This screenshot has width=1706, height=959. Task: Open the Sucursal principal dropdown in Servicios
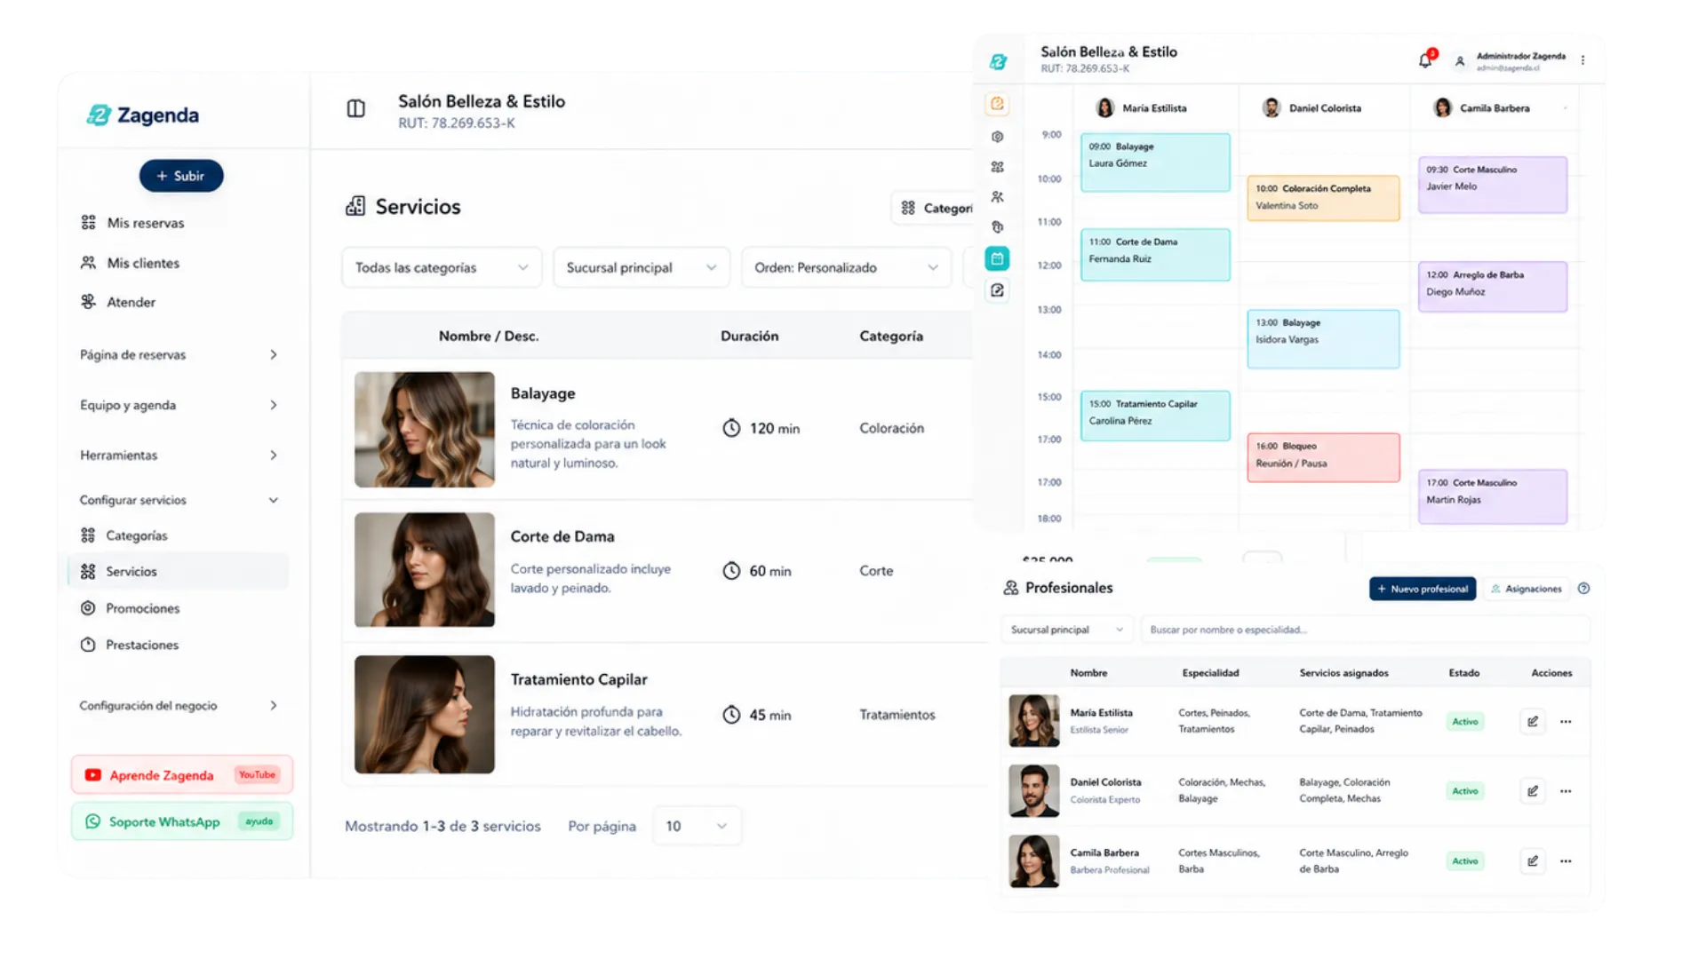642,267
